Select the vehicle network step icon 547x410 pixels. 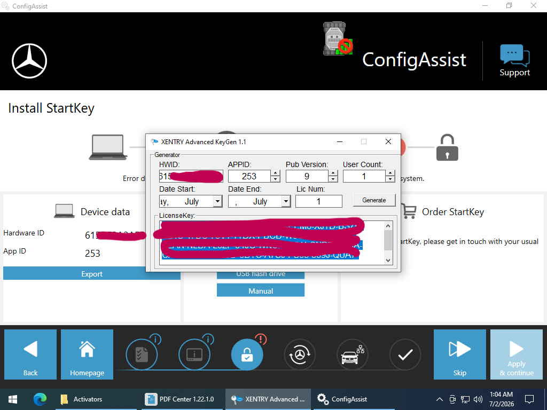(x=353, y=355)
